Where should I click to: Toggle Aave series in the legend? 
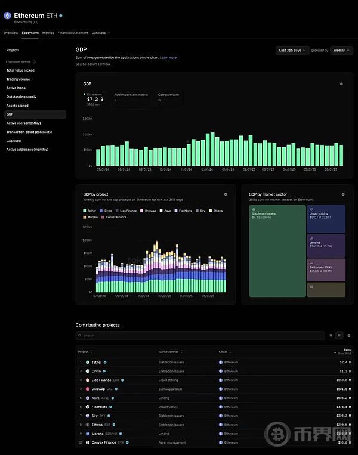(165, 211)
